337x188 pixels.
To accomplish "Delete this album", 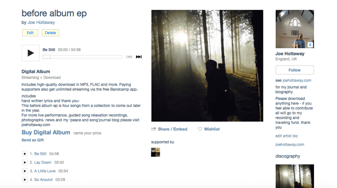I will click(x=50, y=33).
